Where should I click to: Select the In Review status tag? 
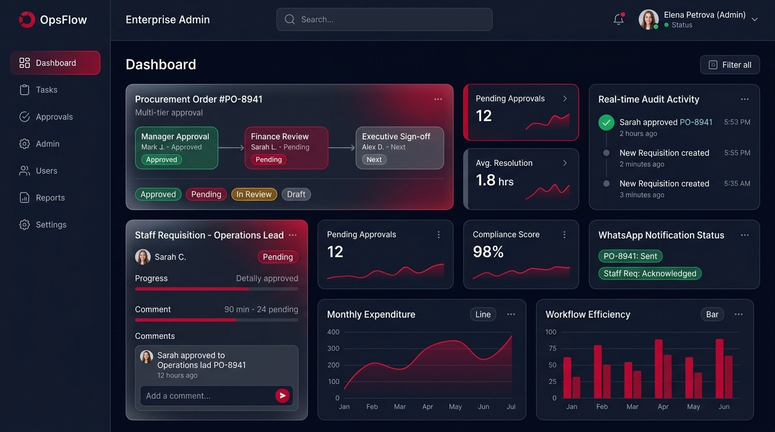click(x=254, y=194)
